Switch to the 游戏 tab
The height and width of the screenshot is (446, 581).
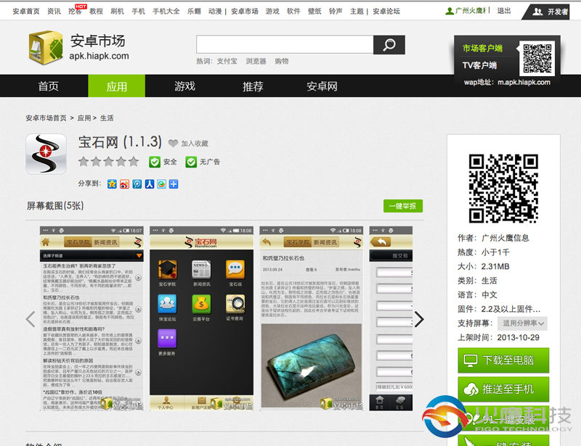click(184, 86)
